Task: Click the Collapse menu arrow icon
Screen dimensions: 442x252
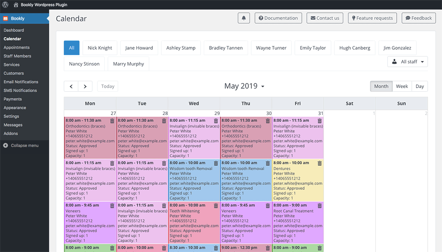Action: [x=5, y=145]
